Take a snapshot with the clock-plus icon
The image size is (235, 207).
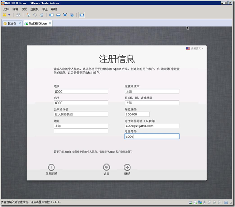coord(28,15)
